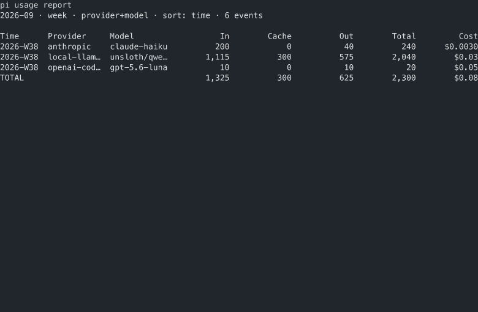Viewport: 478px width, 312px height.
Task: Click the 'Total' column header
Action: tap(404, 36)
